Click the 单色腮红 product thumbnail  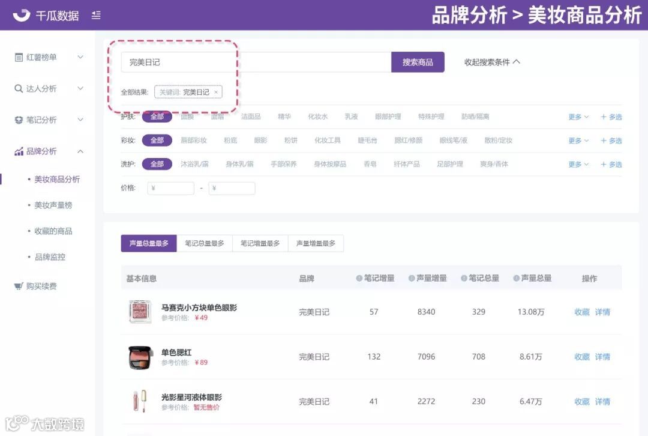click(140, 357)
